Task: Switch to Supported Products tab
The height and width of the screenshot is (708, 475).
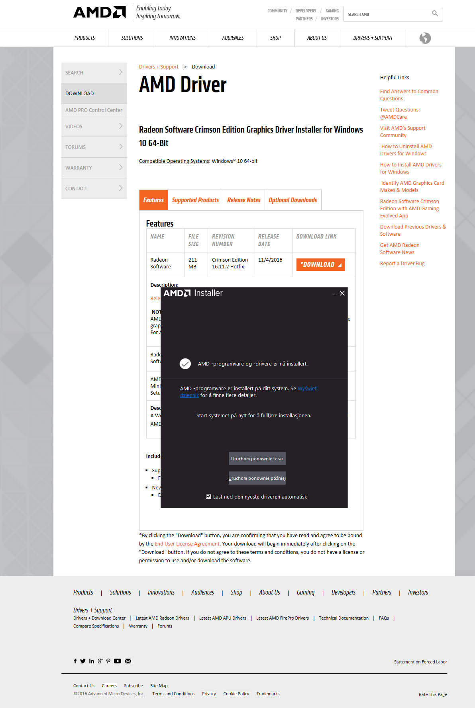Action: point(195,200)
